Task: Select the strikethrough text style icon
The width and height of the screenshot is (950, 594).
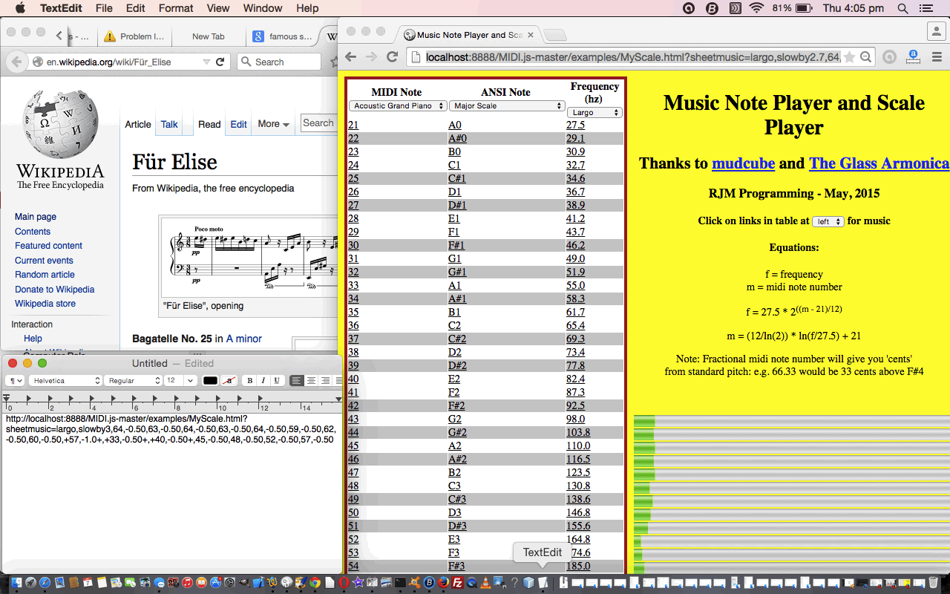Action: click(x=229, y=380)
